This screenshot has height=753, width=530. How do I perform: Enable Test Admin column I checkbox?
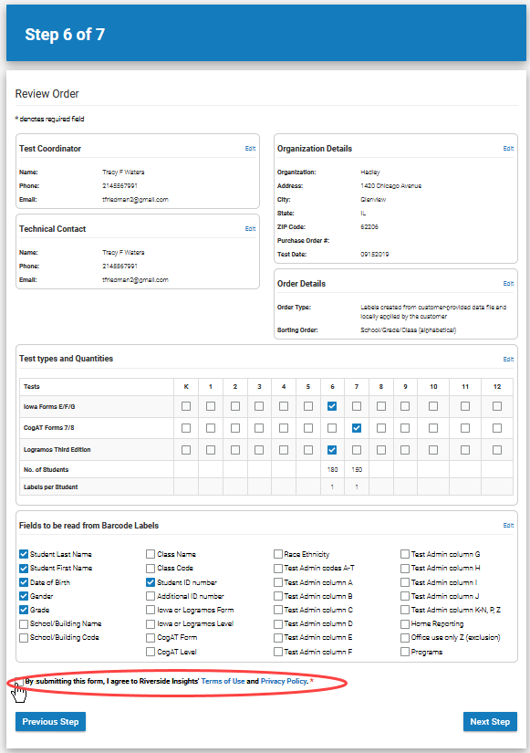tap(405, 582)
